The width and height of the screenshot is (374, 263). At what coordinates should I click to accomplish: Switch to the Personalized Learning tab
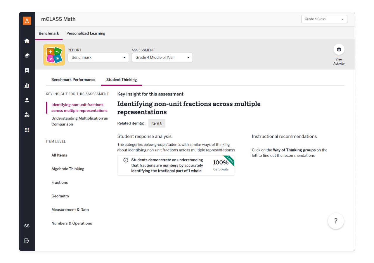point(86,33)
